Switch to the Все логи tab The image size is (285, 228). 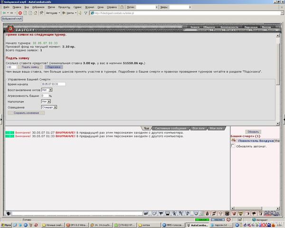(x=198, y=128)
